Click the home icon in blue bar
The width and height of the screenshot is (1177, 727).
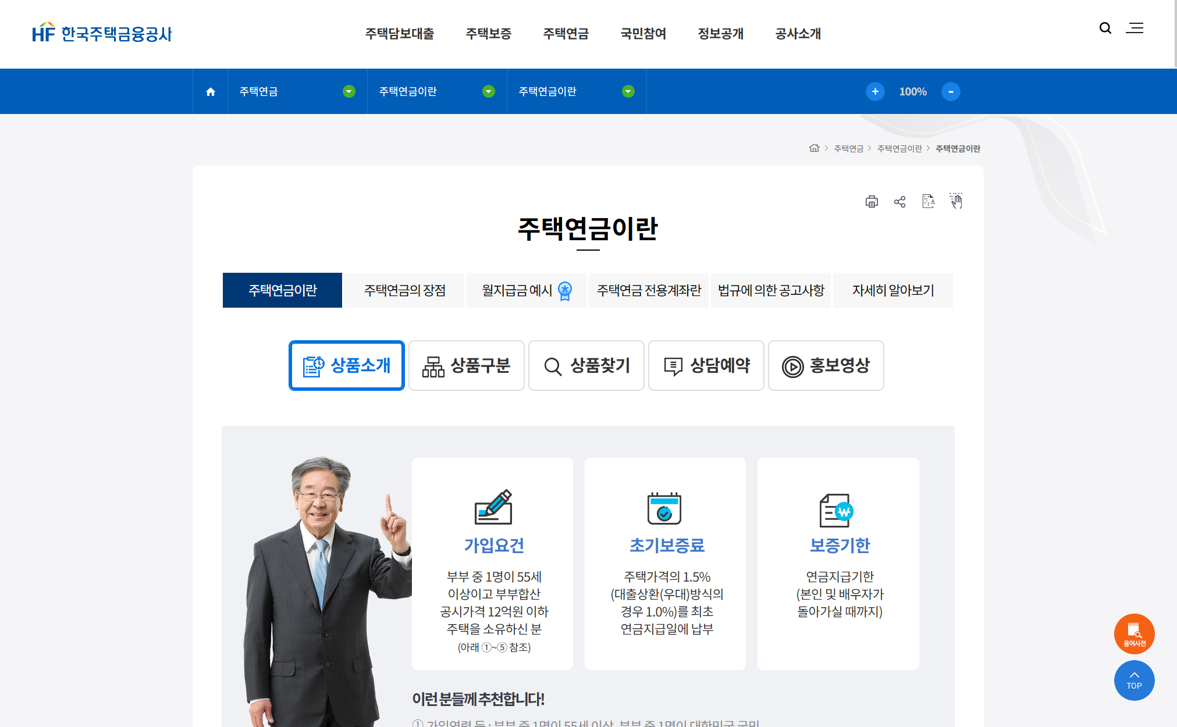coord(211,92)
